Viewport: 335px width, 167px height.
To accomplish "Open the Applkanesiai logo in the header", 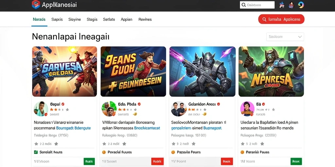I will 54,5.
